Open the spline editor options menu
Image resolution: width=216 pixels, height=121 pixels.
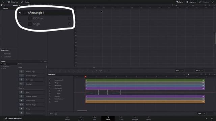click(214, 5)
